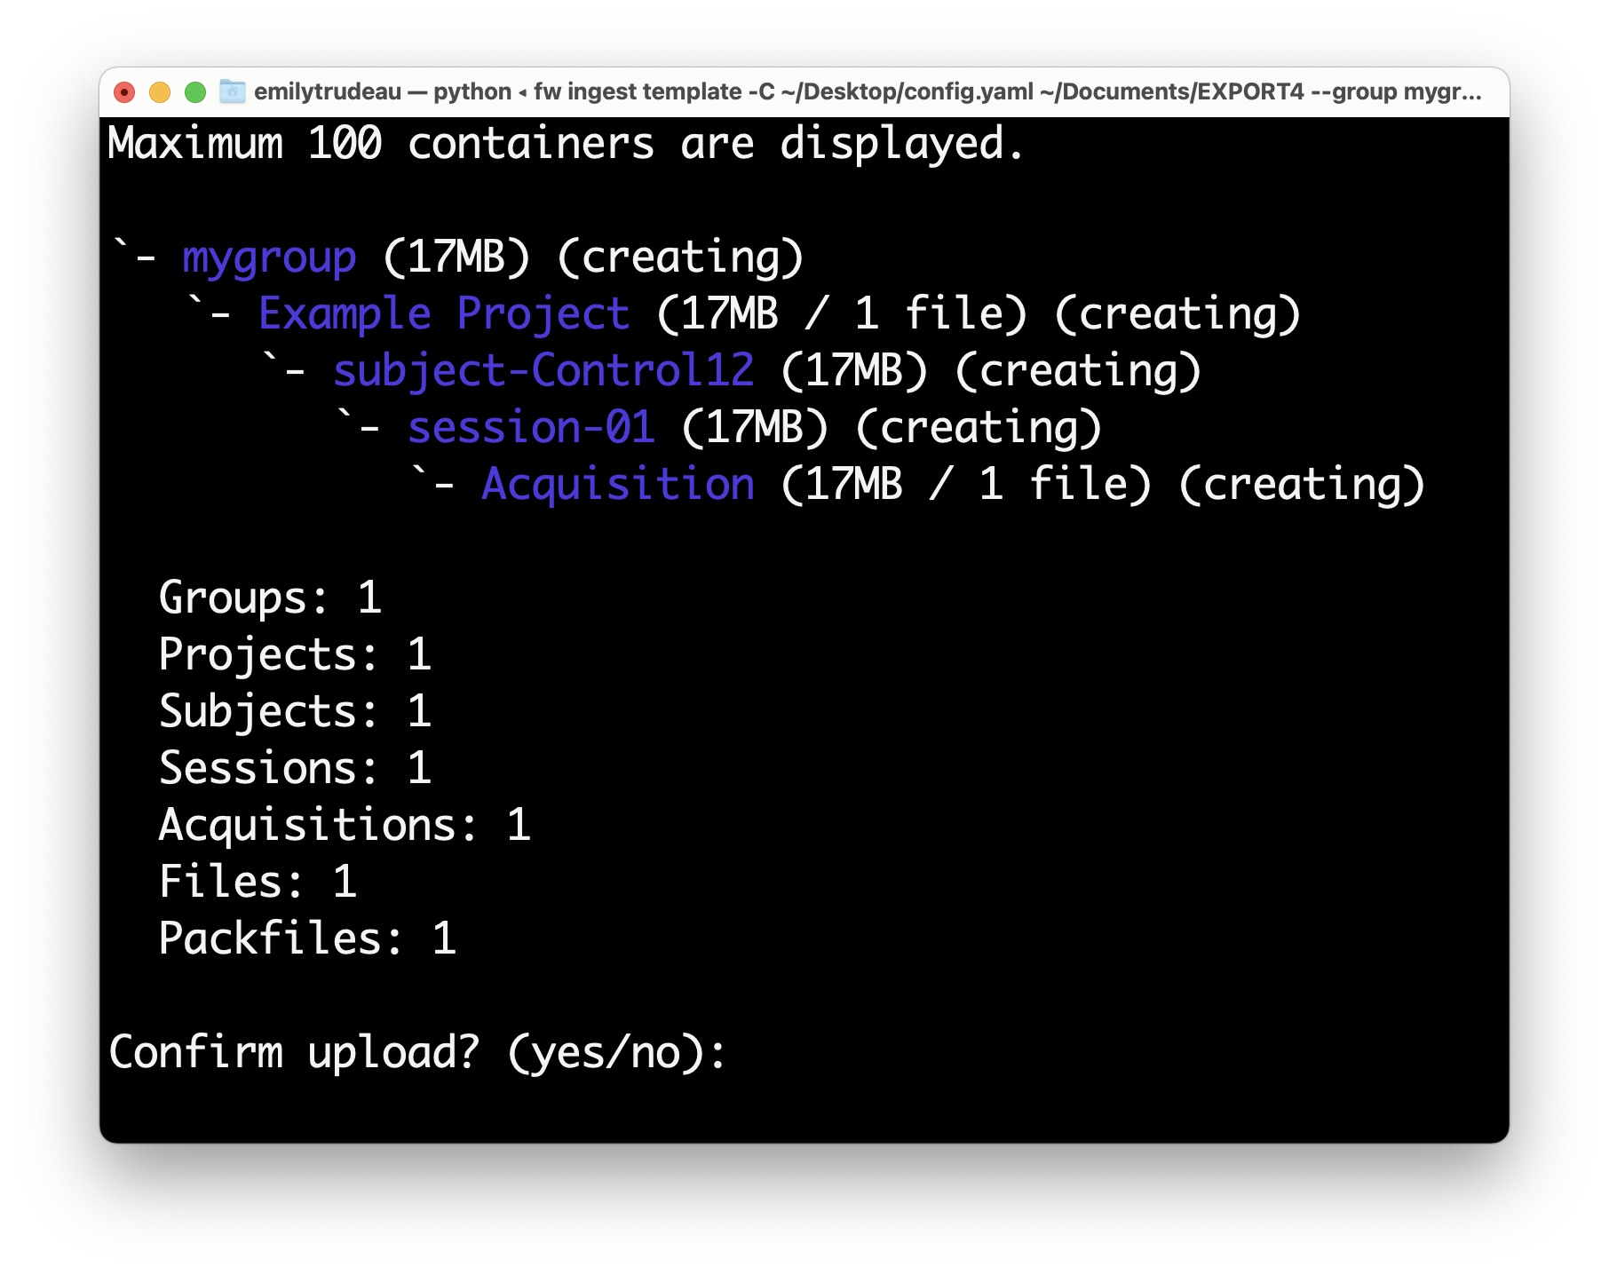Click the green zoom window button
This screenshot has height=1275, width=1609.
coord(195,92)
